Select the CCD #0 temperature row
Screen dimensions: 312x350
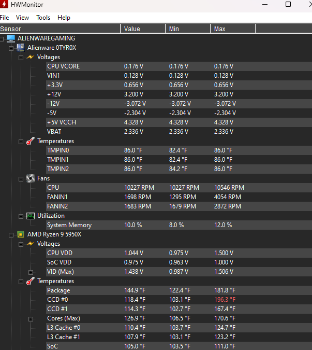tap(179, 300)
